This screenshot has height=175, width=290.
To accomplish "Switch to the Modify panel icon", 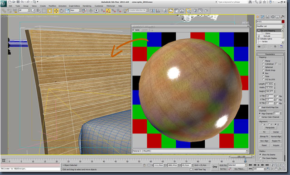I will (x=262, y=17).
